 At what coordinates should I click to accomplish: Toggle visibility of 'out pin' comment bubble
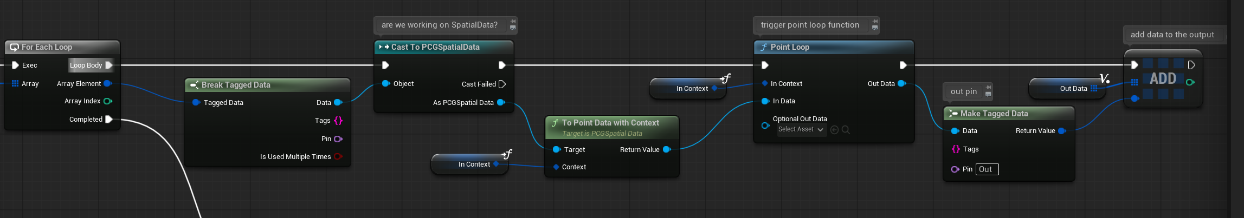(988, 95)
